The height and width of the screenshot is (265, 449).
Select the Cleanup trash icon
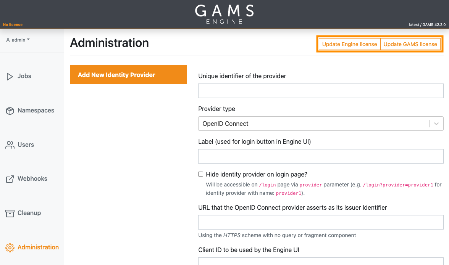click(x=10, y=213)
